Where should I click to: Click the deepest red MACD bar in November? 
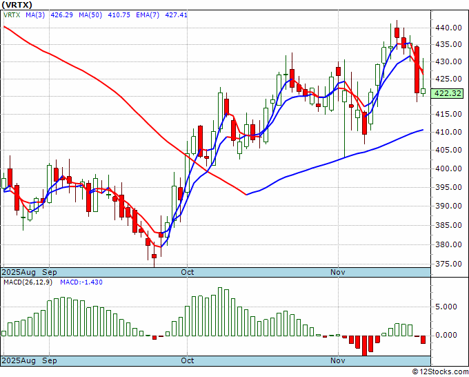(x=364, y=345)
